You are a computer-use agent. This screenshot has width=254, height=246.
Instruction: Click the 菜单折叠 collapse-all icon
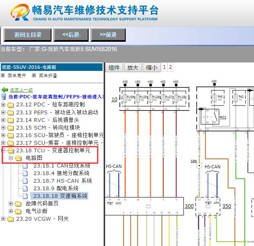coord(34,75)
